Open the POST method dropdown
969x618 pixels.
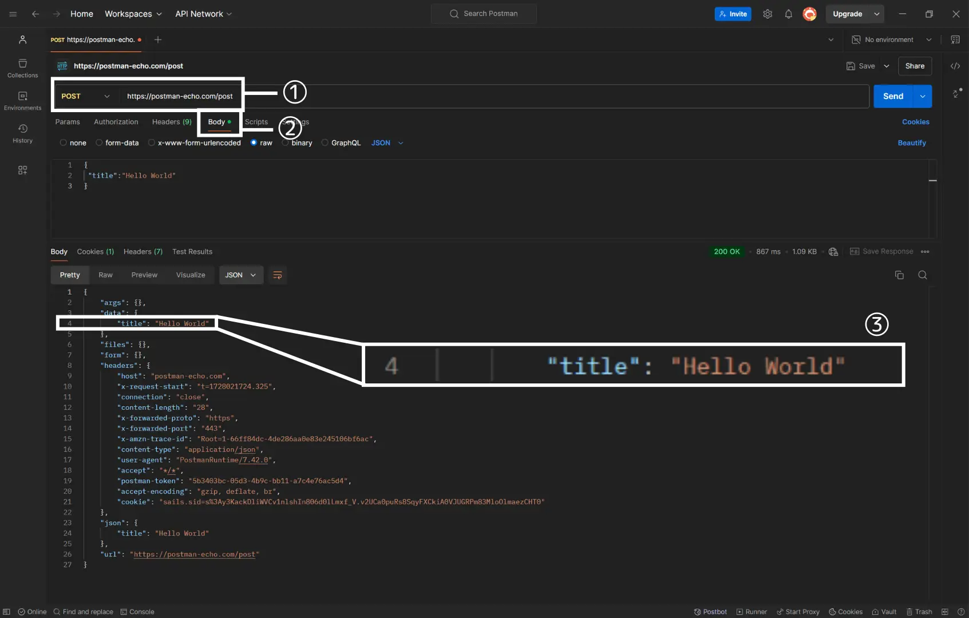85,96
